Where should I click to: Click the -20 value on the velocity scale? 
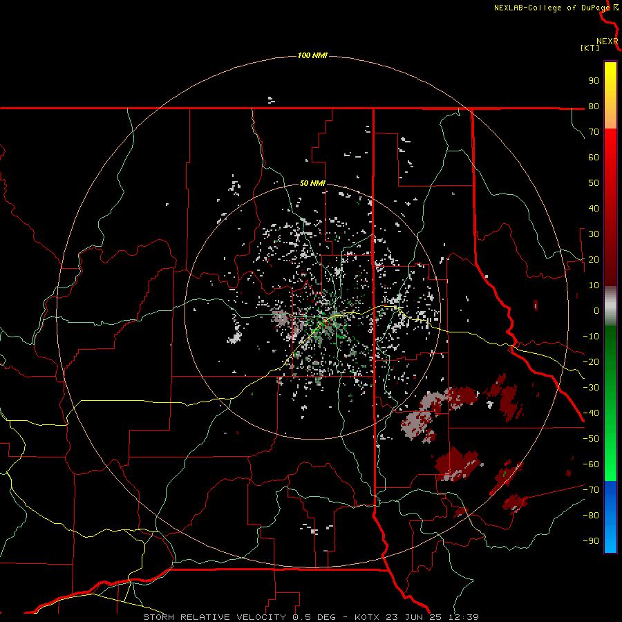pos(591,361)
